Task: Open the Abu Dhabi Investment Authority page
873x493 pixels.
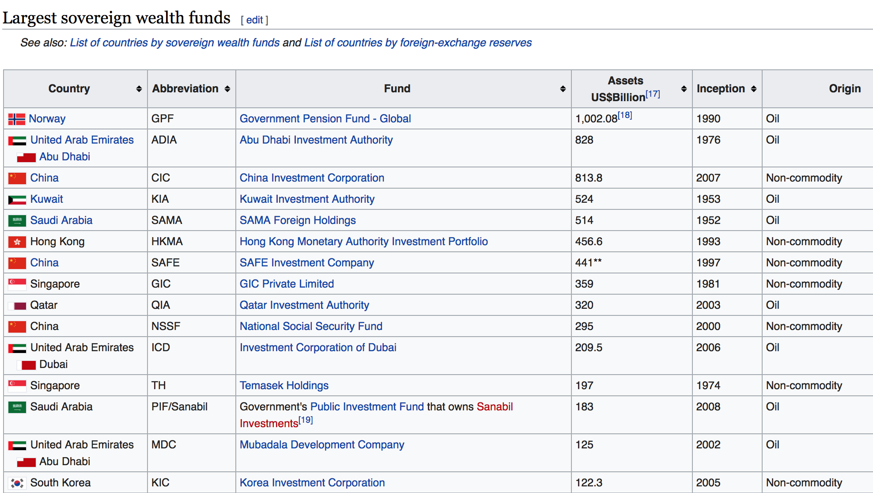Action: [x=316, y=140]
